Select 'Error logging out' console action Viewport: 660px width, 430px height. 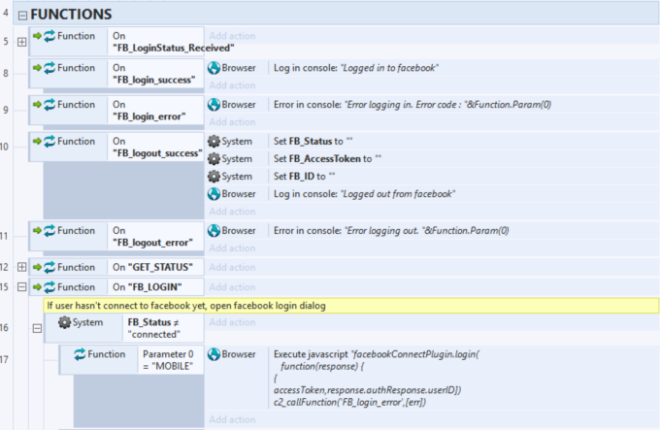pos(391,231)
